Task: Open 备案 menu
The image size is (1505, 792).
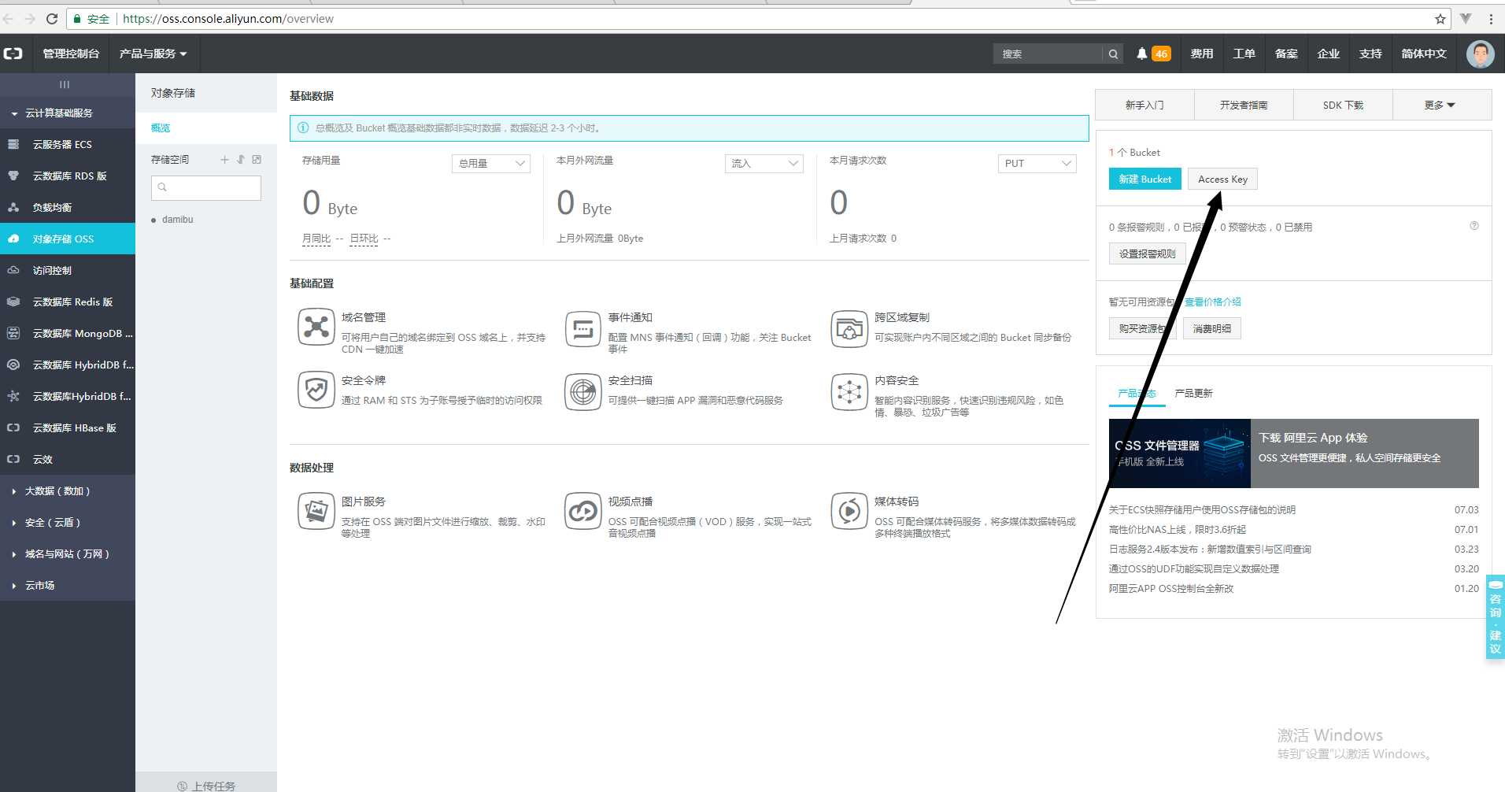Action: pyautogui.click(x=1286, y=54)
